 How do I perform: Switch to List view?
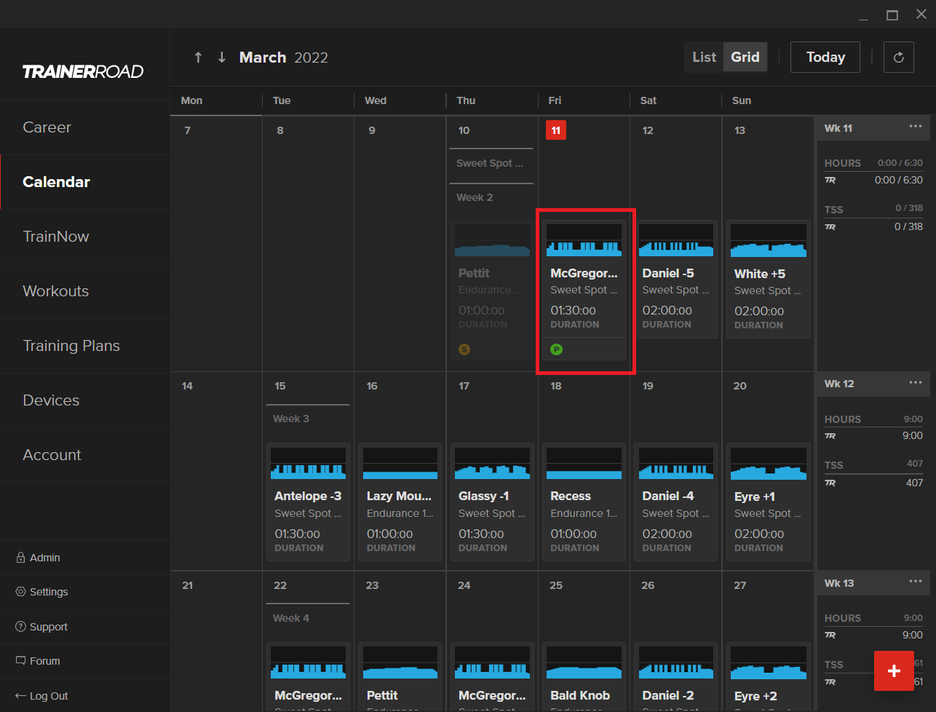coord(704,57)
